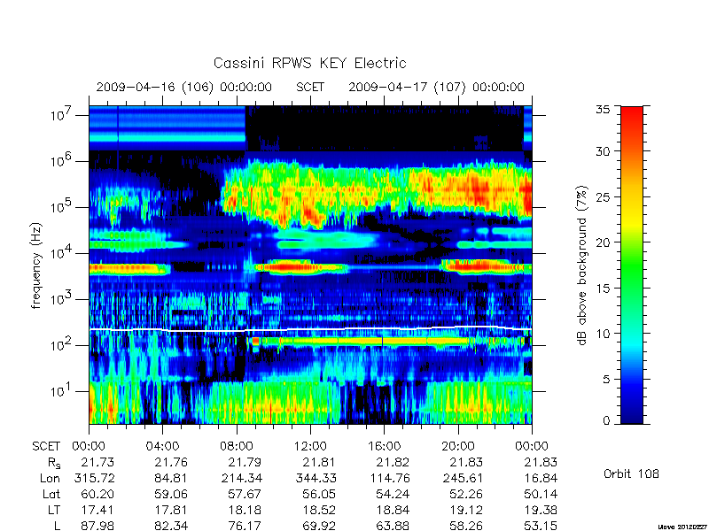Click the start date '2009-04-16 (106) 00:00:00'
The height and width of the screenshot is (531, 709).
pyautogui.click(x=184, y=87)
